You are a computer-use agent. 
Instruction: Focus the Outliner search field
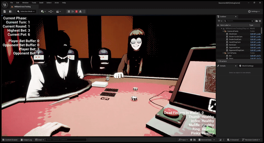pyautogui.click(x=238, y=21)
